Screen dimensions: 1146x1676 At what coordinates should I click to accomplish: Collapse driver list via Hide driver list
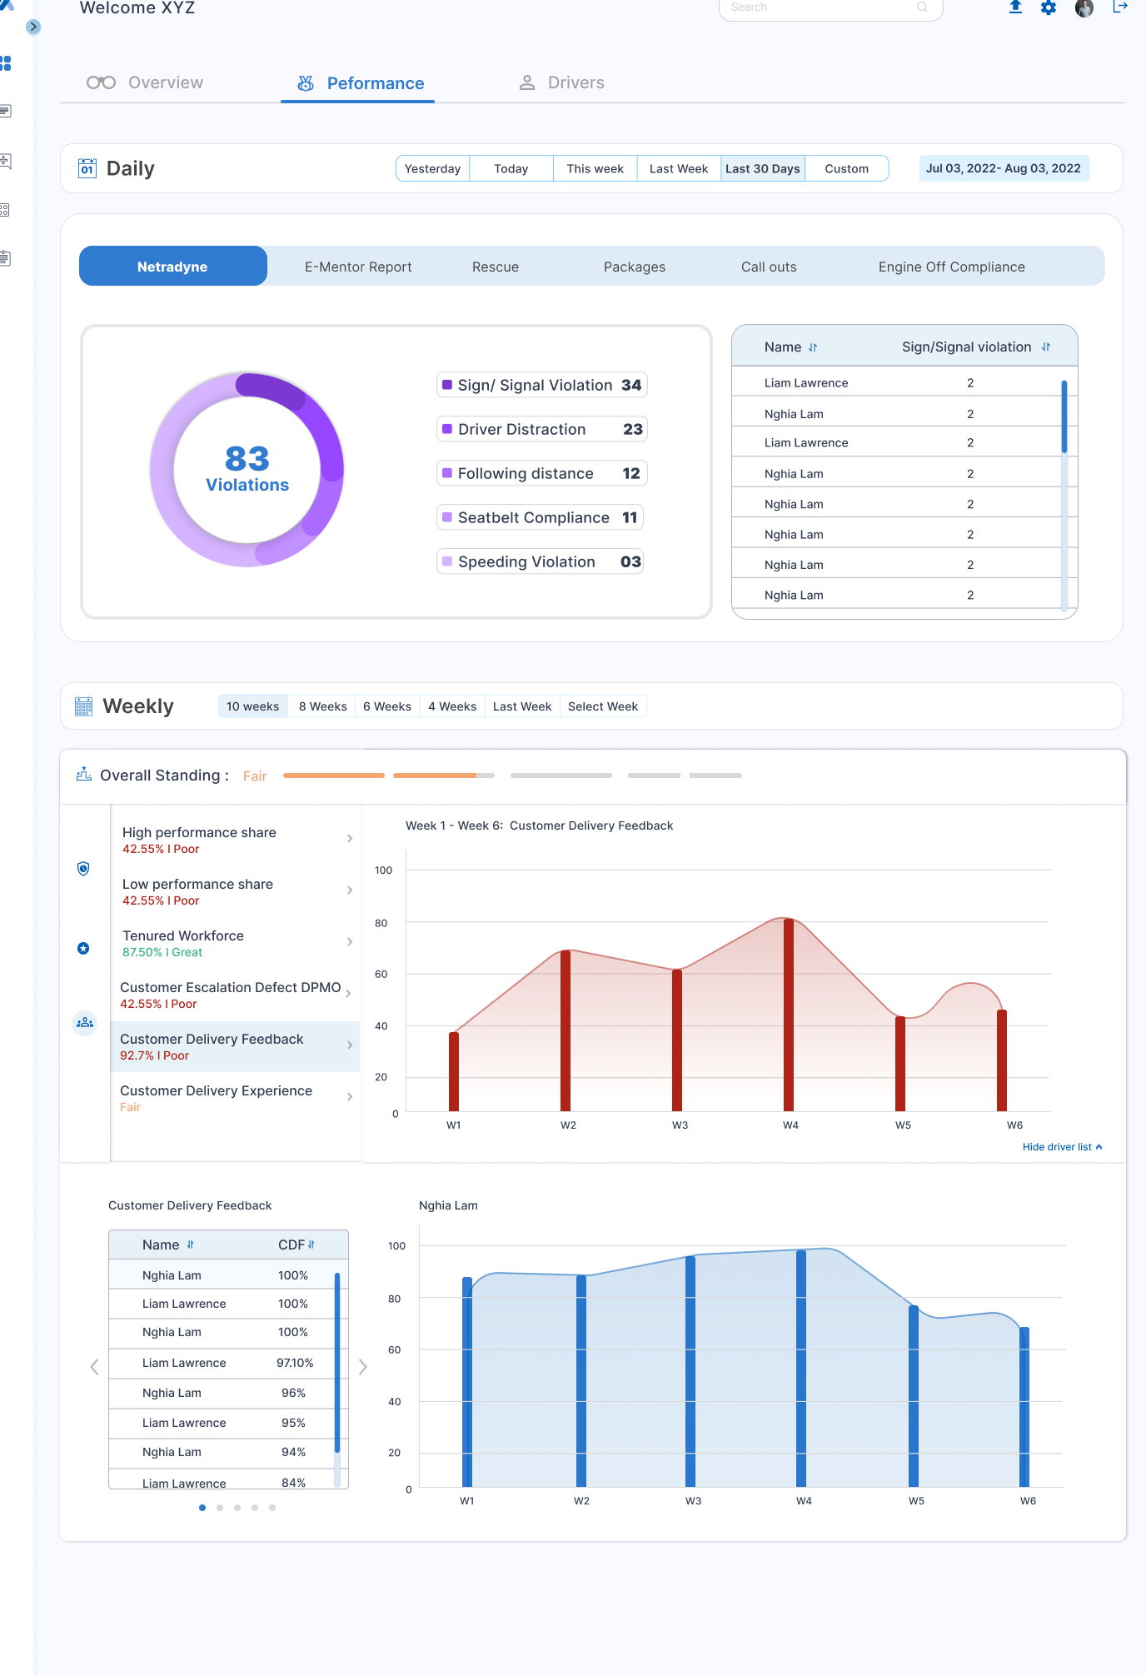pos(1062,1147)
